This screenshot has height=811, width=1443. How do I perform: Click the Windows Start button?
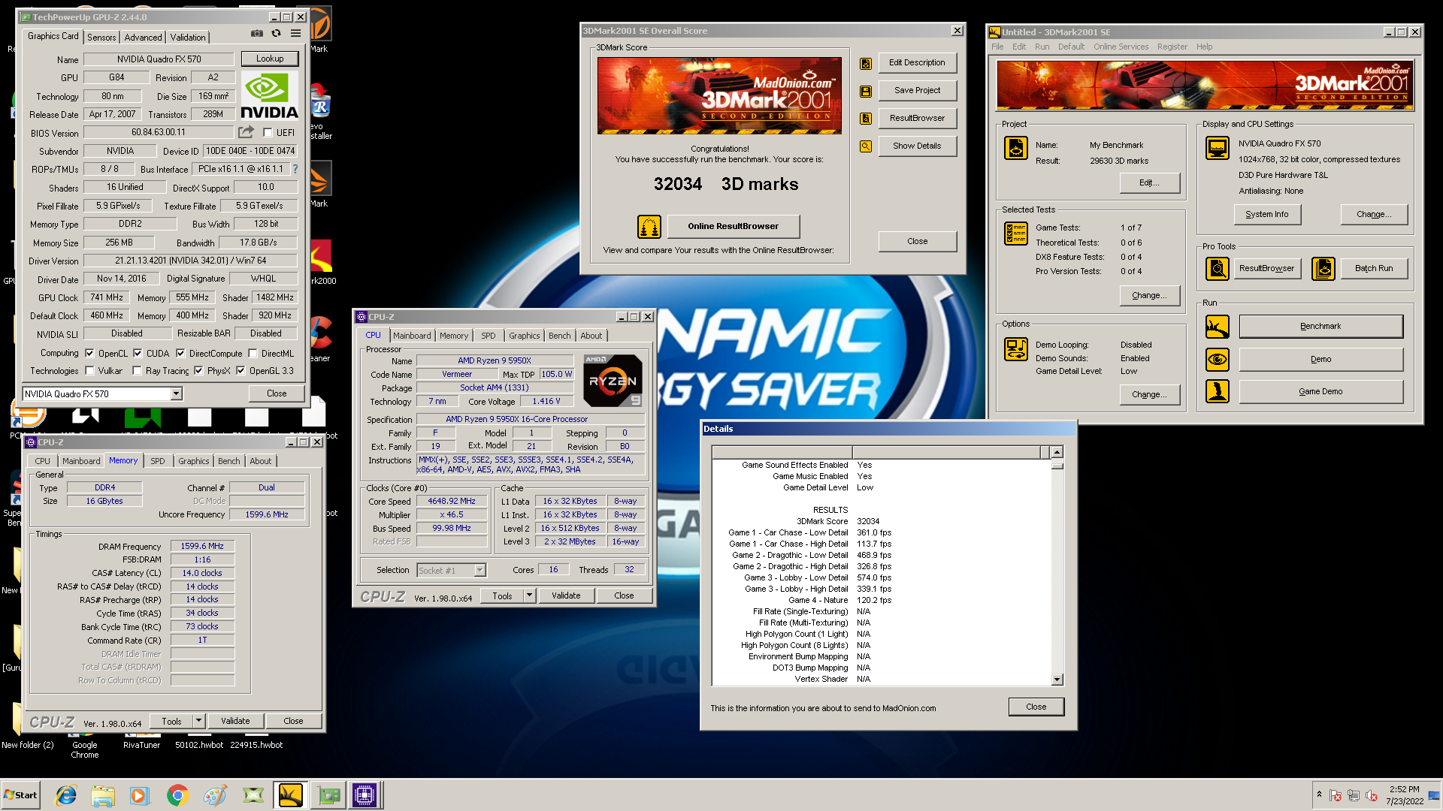(x=20, y=795)
